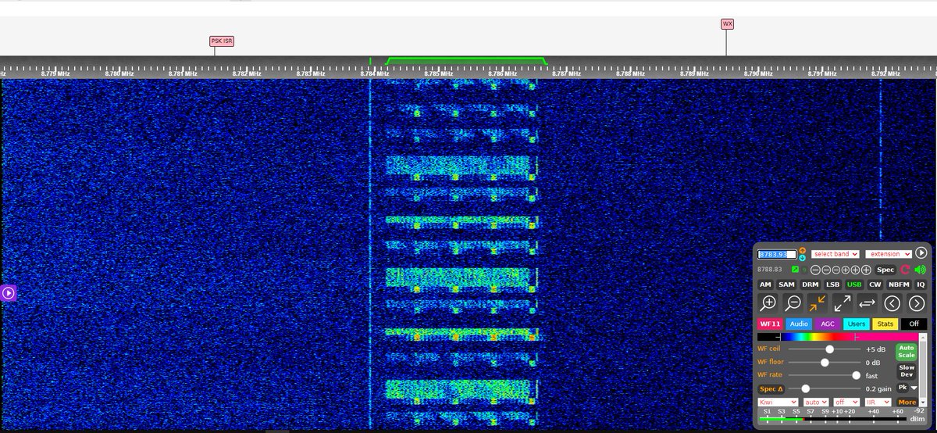937x433 pixels.
Task: Click the S-meter signal bar
Action: [832, 419]
